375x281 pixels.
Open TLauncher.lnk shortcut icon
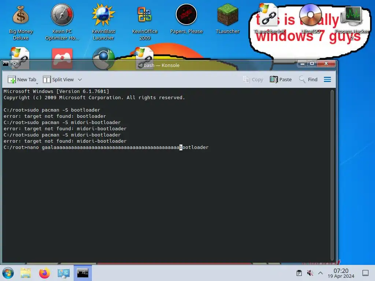tap(269, 19)
